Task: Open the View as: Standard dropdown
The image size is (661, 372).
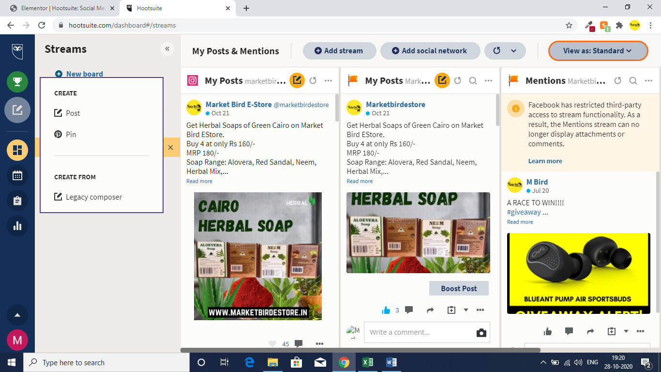Action: point(598,51)
